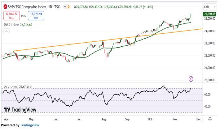Click the S&P/TSX symbol logo icon

[x=5, y=6]
